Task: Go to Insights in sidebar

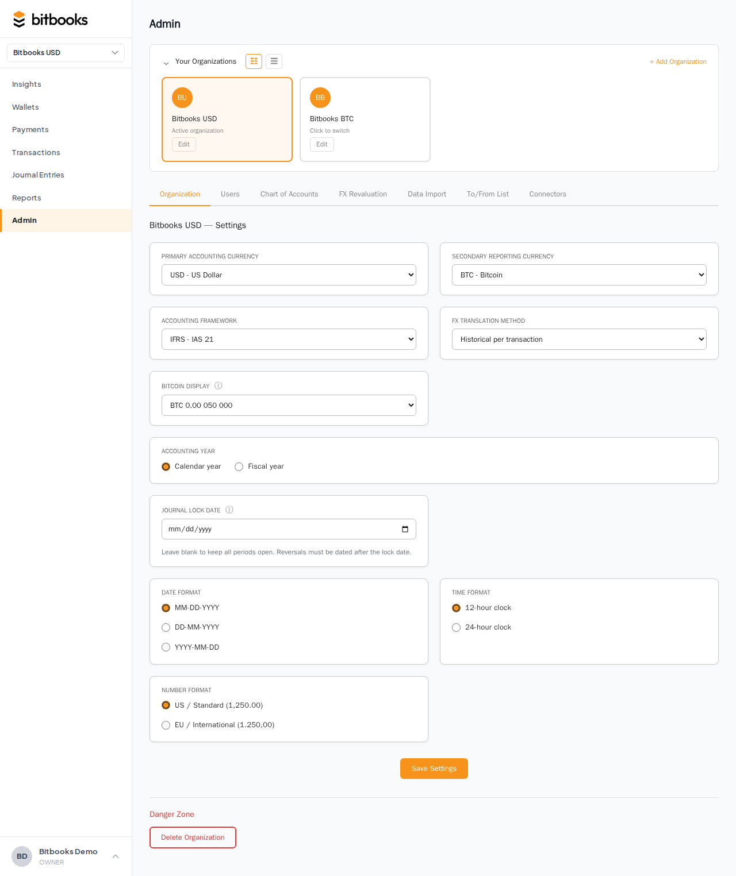Action: coord(66,84)
